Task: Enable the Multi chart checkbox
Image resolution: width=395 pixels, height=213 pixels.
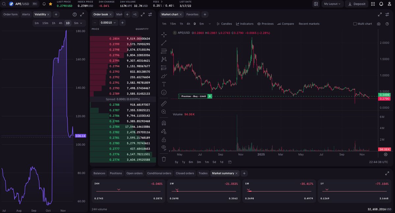Action: click(355, 24)
